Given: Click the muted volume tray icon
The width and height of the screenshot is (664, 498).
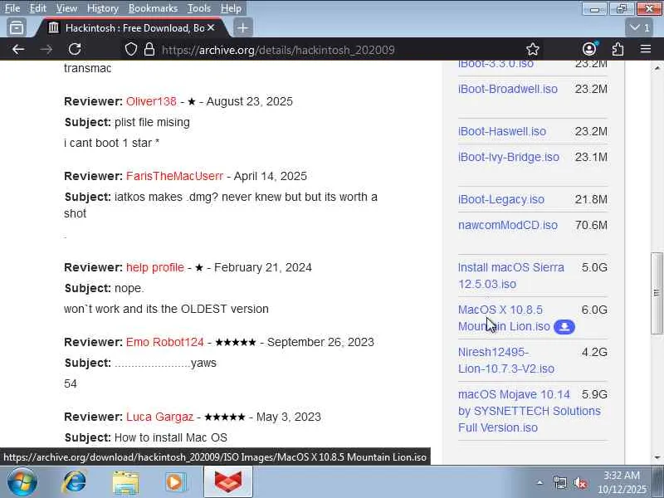Looking at the screenshot, I should click(x=580, y=482).
